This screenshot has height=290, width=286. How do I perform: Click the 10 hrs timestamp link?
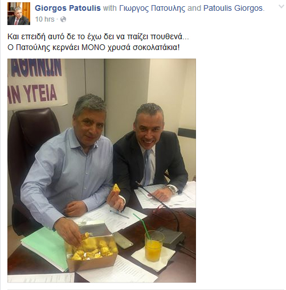44,19
